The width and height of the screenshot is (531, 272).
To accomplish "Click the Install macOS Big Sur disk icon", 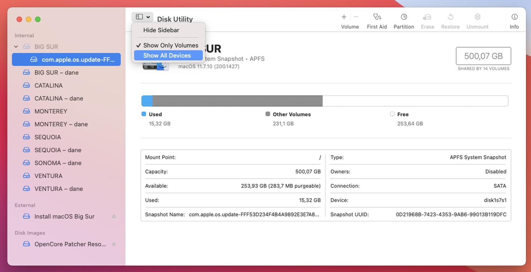I will (x=26, y=216).
